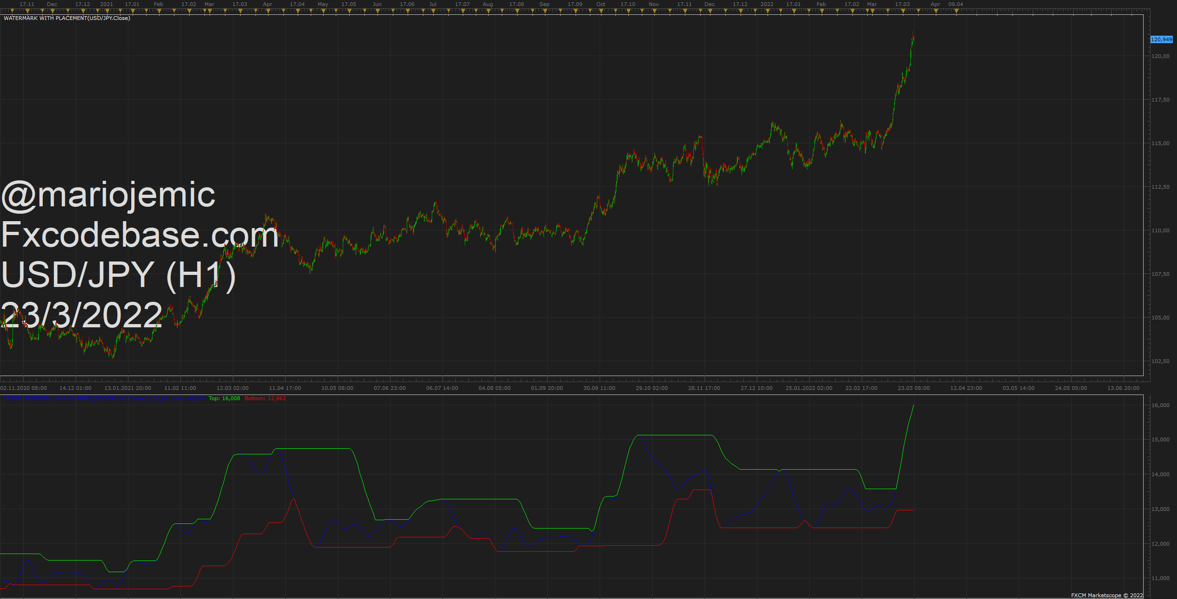The image size is (1177, 599).
Task: Click the 13,000 indicator axis label
Action: pyautogui.click(x=1160, y=509)
